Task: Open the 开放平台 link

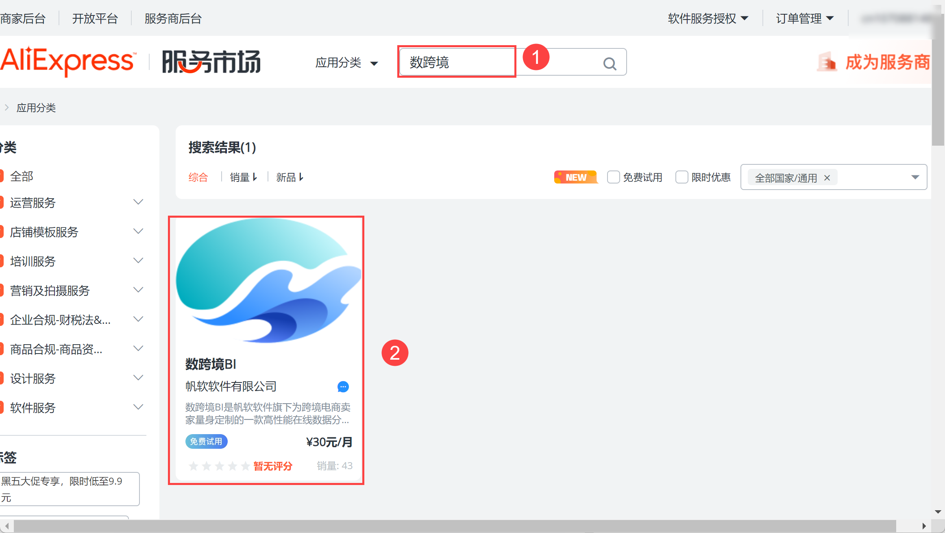Action: pos(95,18)
